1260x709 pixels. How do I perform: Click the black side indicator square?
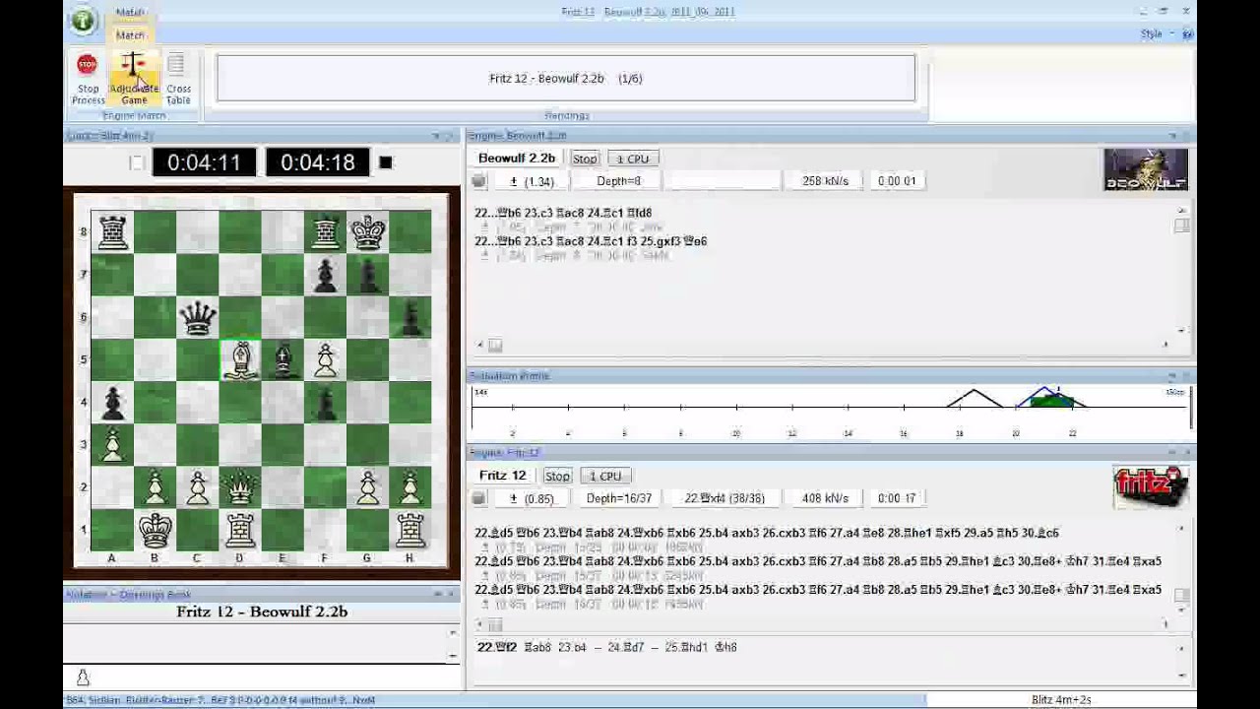point(385,162)
